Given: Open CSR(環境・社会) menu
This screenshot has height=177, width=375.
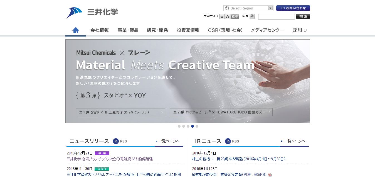Looking at the screenshot, I should click(x=225, y=30).
